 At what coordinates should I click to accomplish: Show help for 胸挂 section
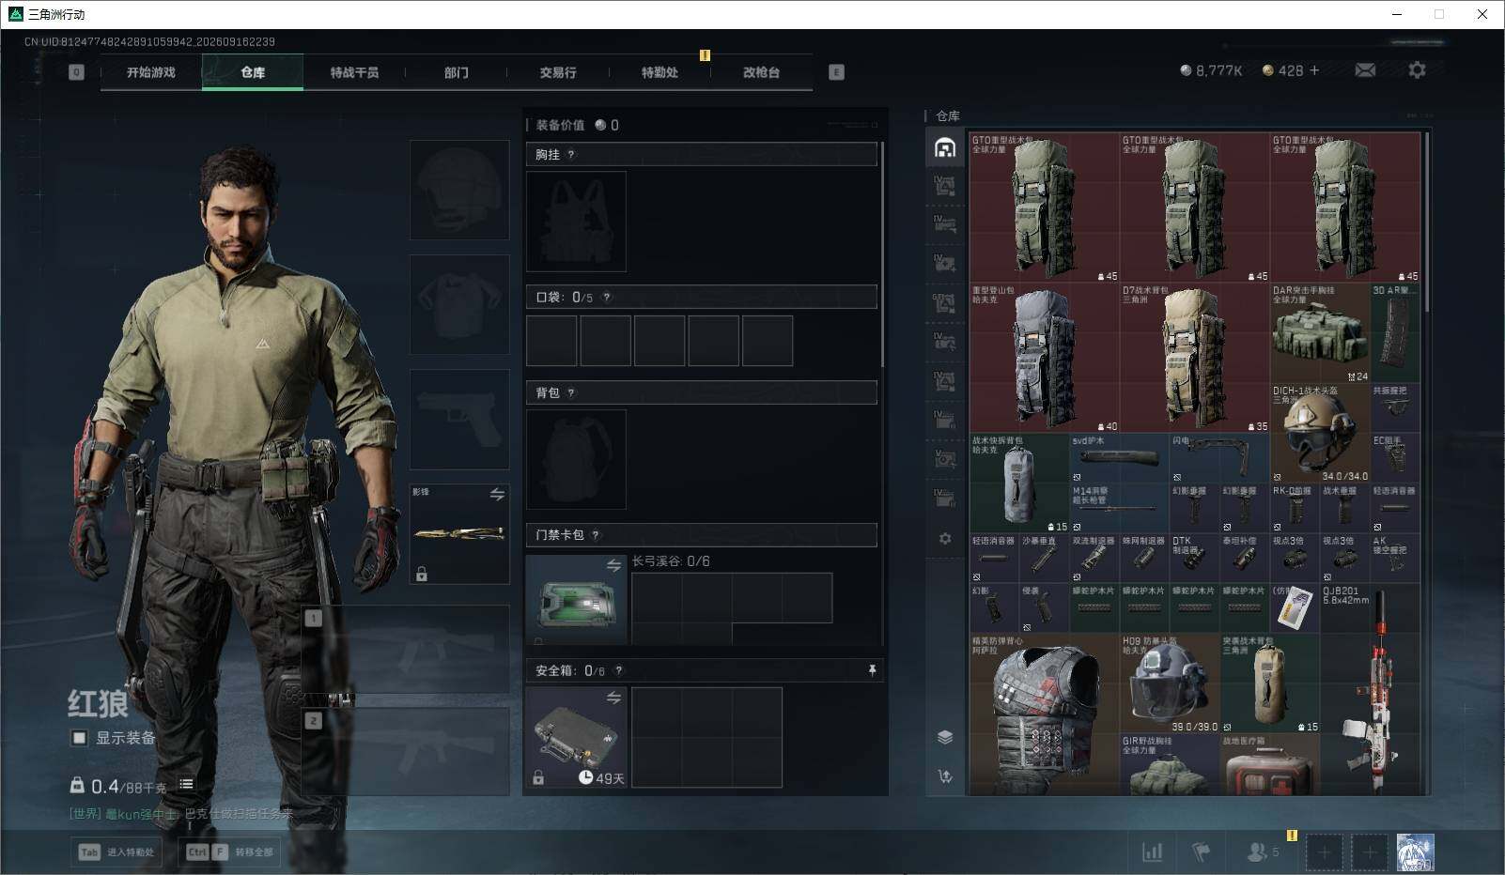[x=571, y=155]
